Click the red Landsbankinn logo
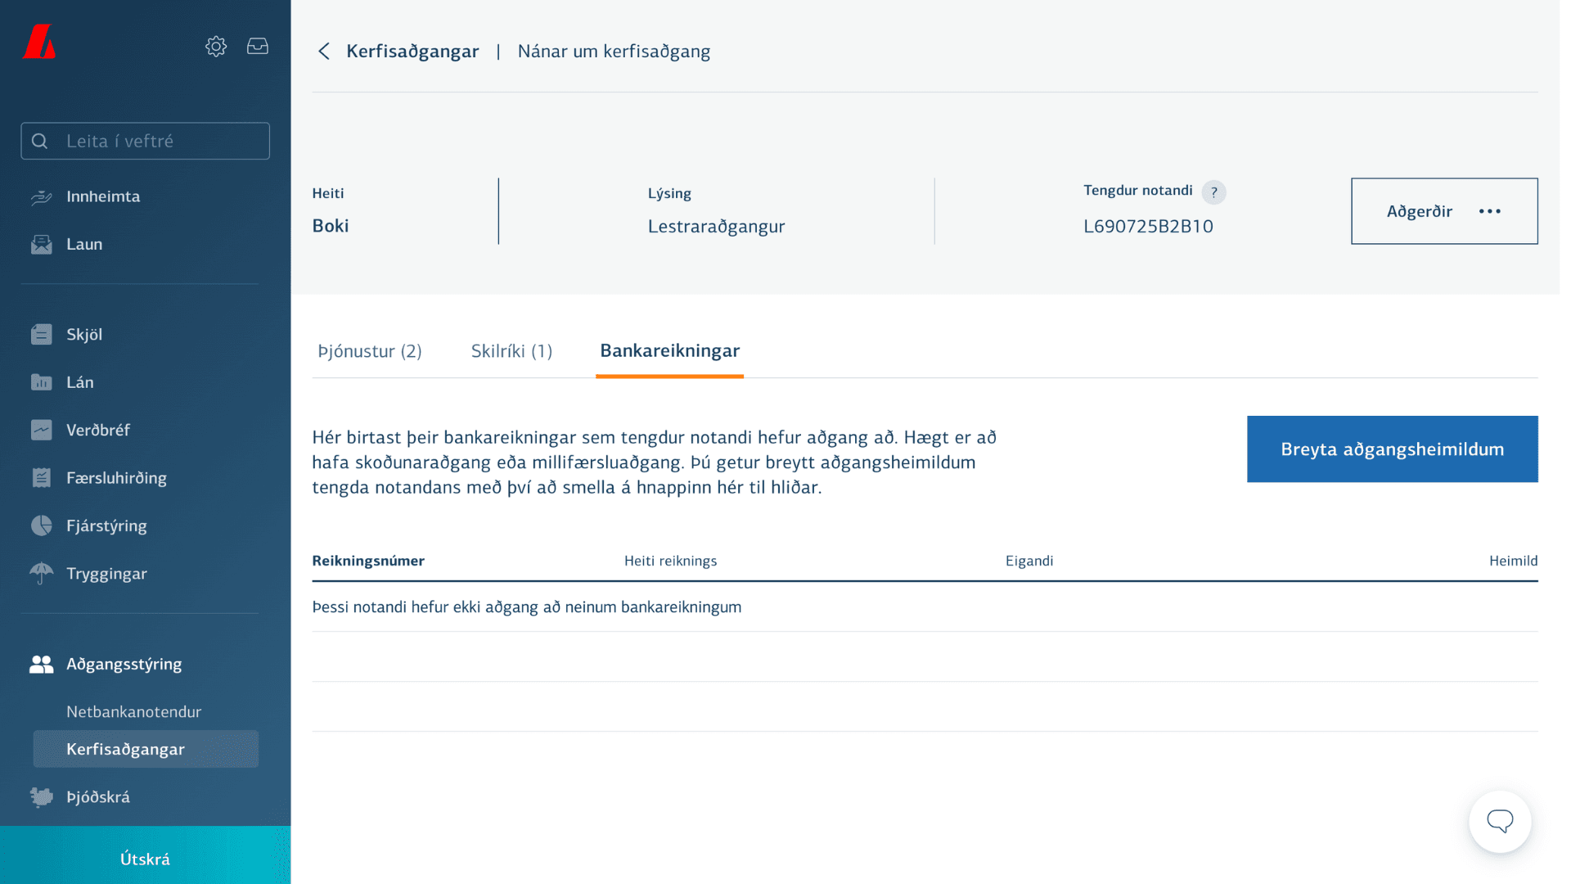The image size is (1571, 884). 39,42
